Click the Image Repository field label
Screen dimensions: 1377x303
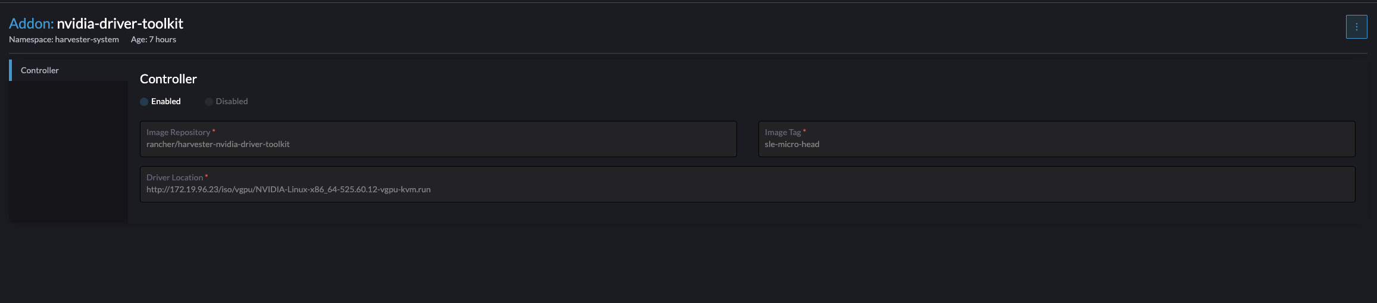[178, 132]
